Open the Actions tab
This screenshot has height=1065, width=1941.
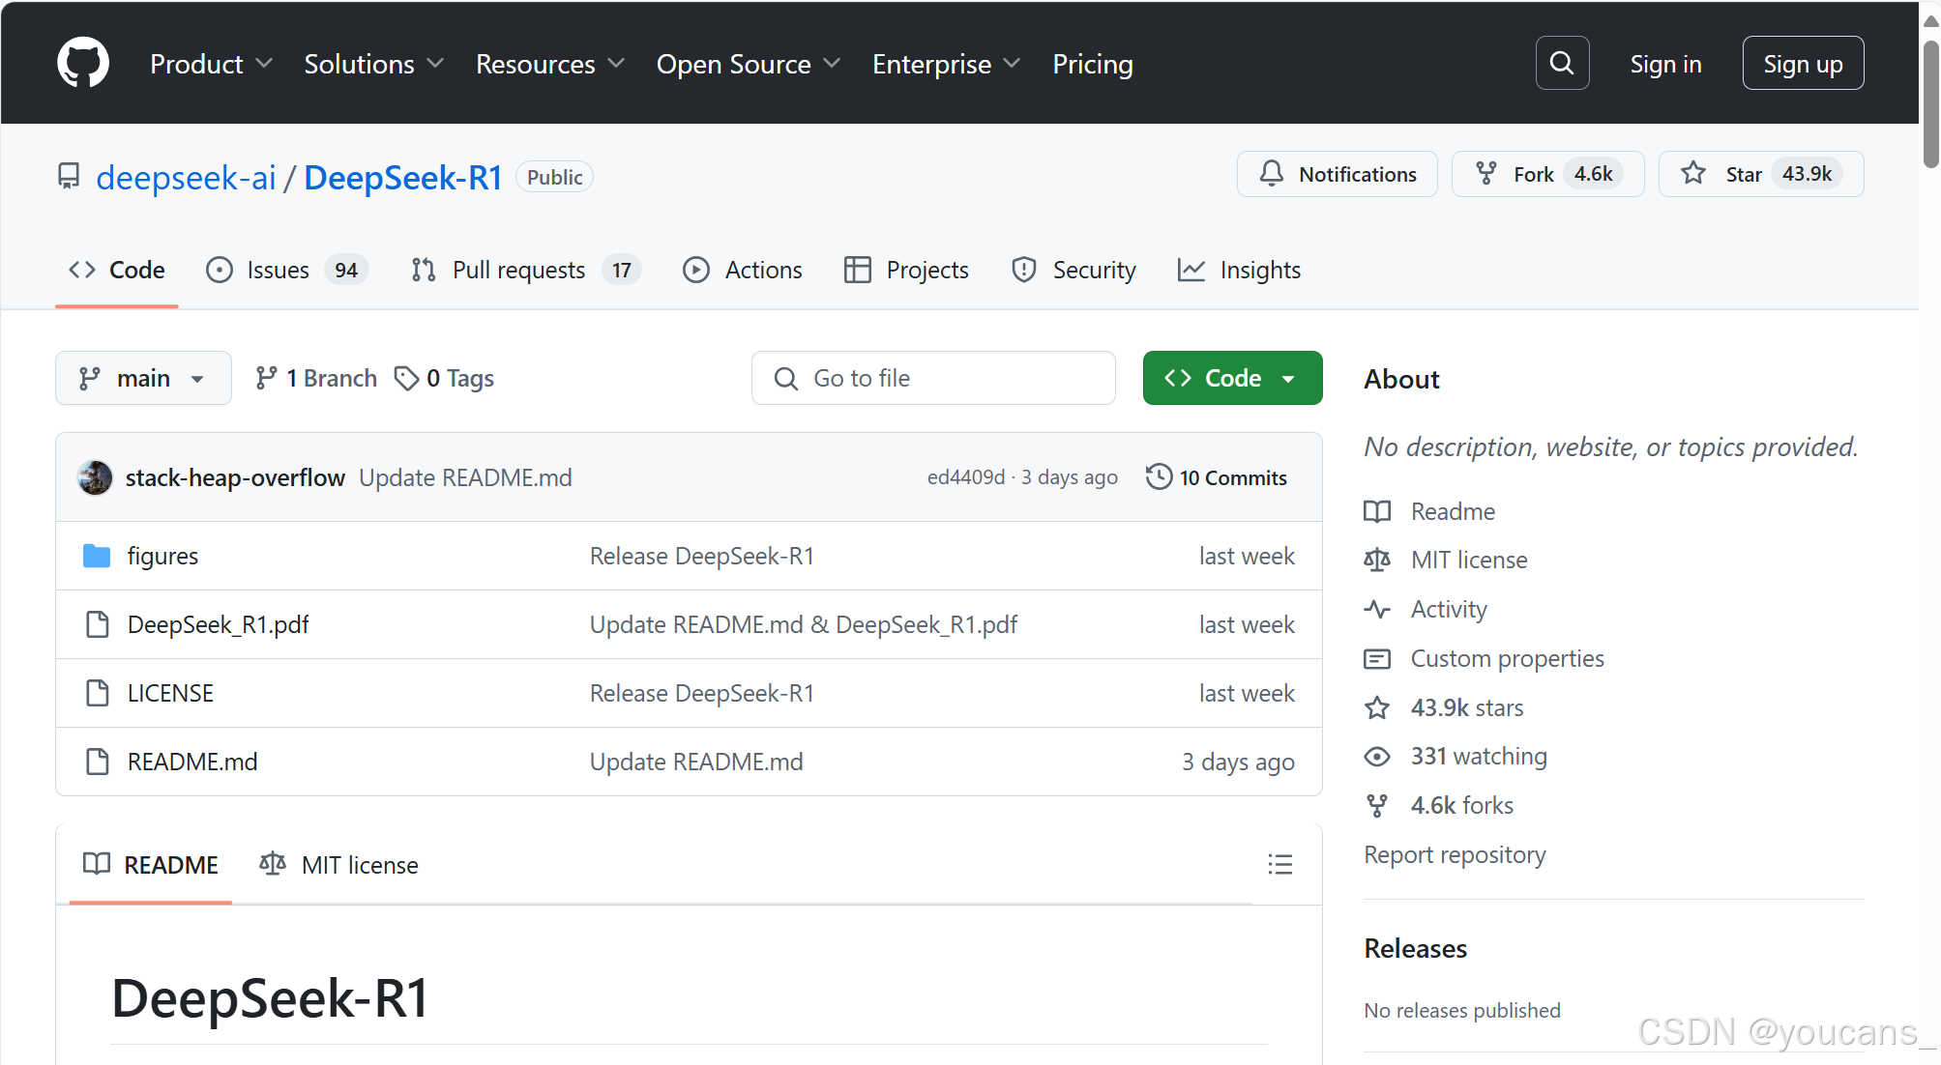coord(742,270)
